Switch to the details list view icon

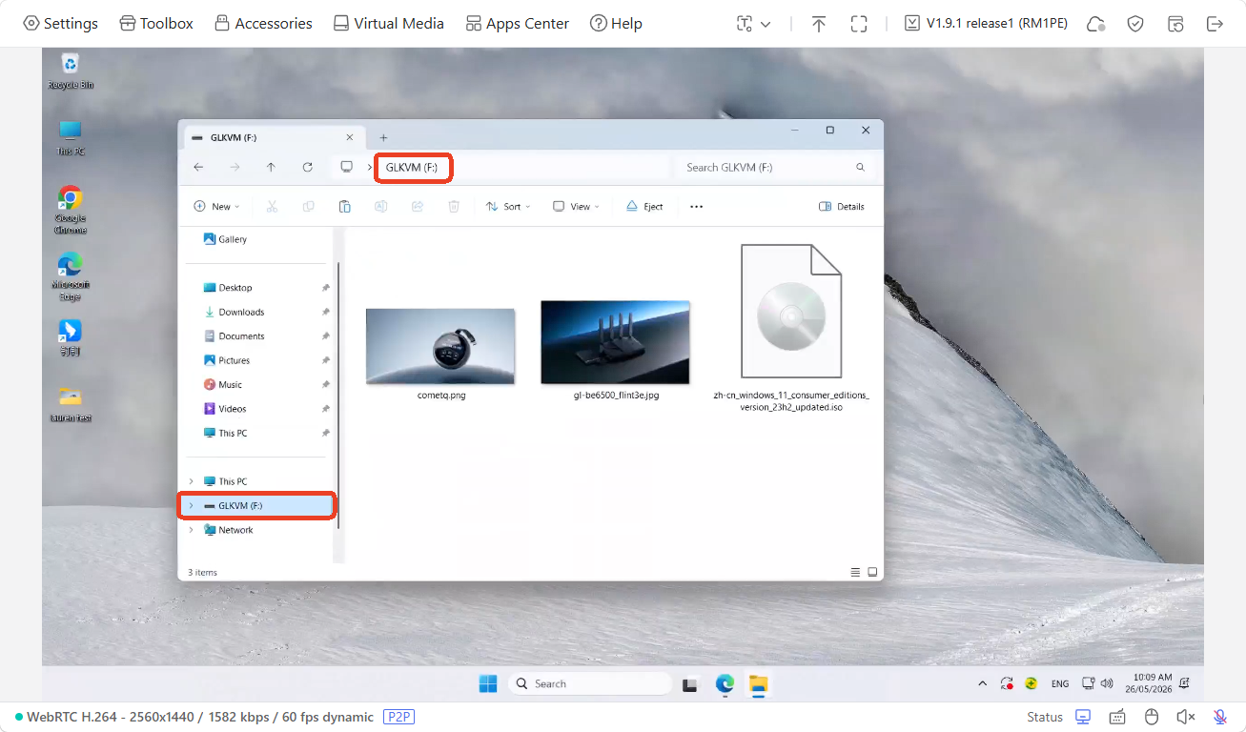(x=855, y=572)
